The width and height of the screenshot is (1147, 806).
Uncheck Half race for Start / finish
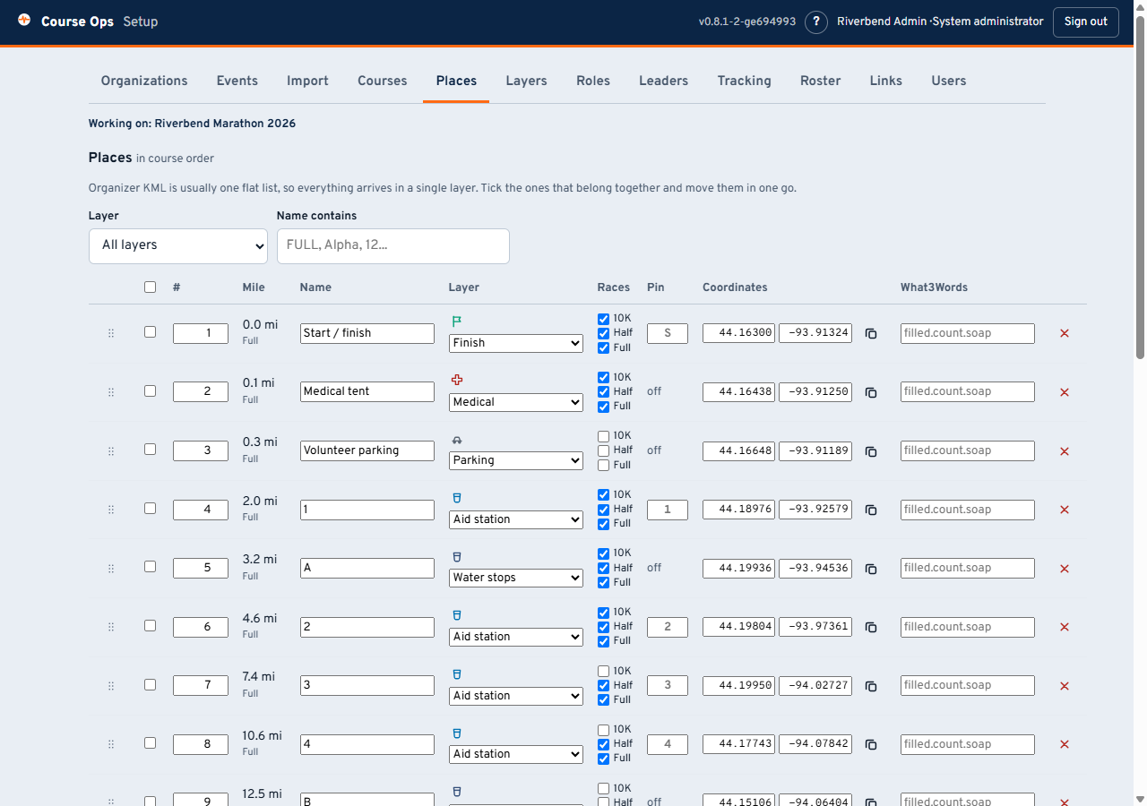603,333
